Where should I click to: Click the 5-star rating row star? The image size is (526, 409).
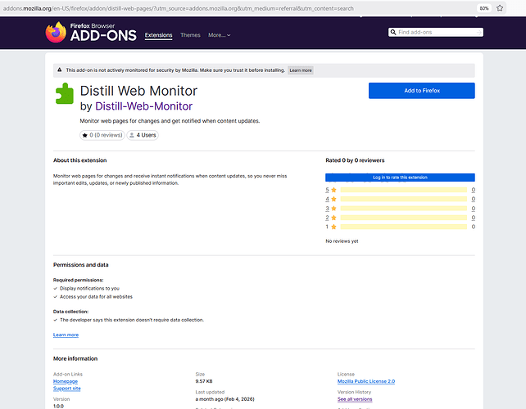tap(333, 190)
